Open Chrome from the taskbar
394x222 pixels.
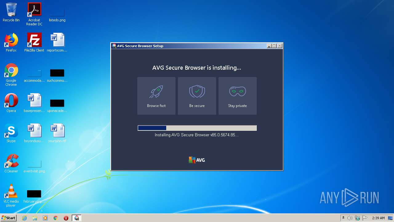(x=56, y=218)
